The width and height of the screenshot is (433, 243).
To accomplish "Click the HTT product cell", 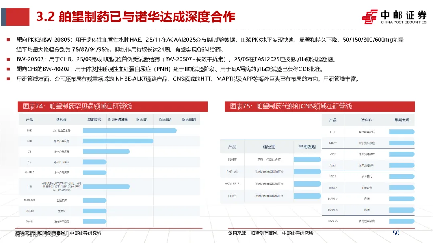I will (333, 132).
